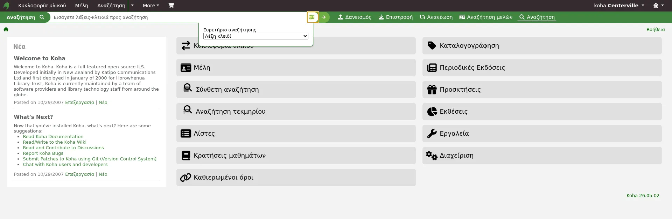Open the Εκθέσεις module

pos(542,112)
